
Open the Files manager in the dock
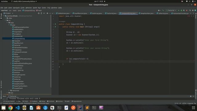3,108
